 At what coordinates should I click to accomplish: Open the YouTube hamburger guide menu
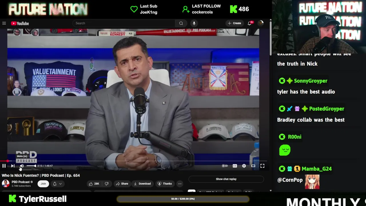click(x=4, y=23)
